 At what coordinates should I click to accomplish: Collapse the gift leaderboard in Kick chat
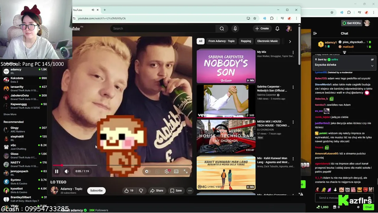344,52
